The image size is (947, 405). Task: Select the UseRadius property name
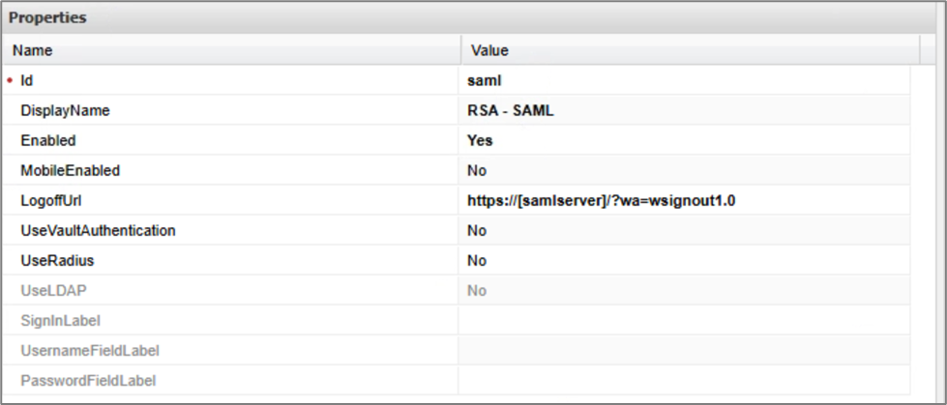tap(57, 261)
